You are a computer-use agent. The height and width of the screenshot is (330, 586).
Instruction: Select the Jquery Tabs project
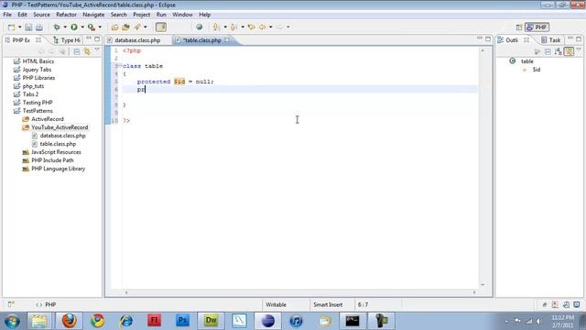[x=37, y=70]
